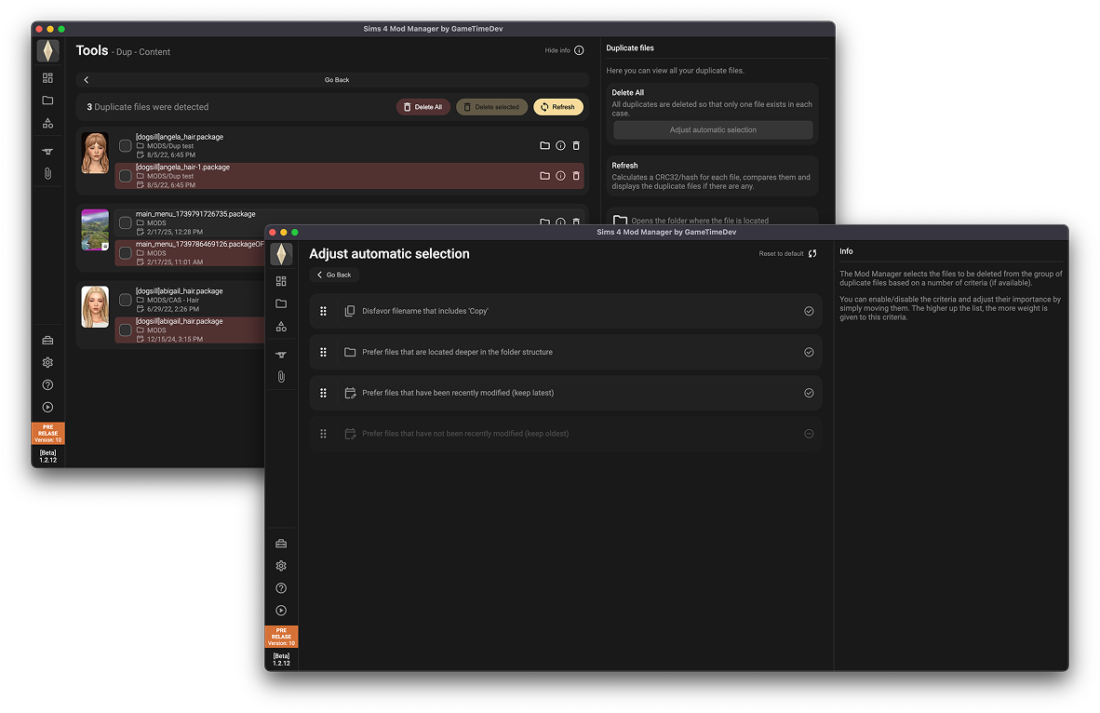Click Sims plumbob logo in back window
The width and height of the screenshot is (1100, 713).
[47, 50]
